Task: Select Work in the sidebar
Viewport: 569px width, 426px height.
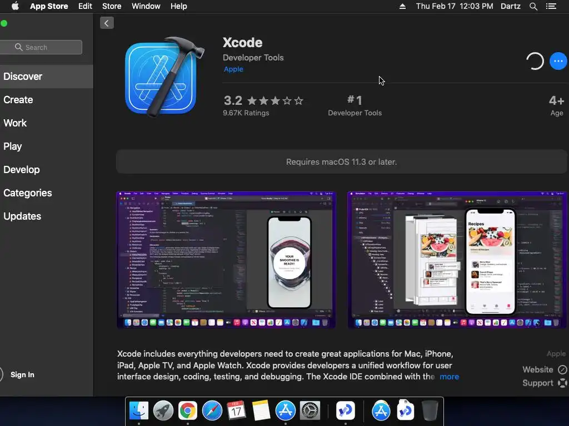Action: [47, 123]
